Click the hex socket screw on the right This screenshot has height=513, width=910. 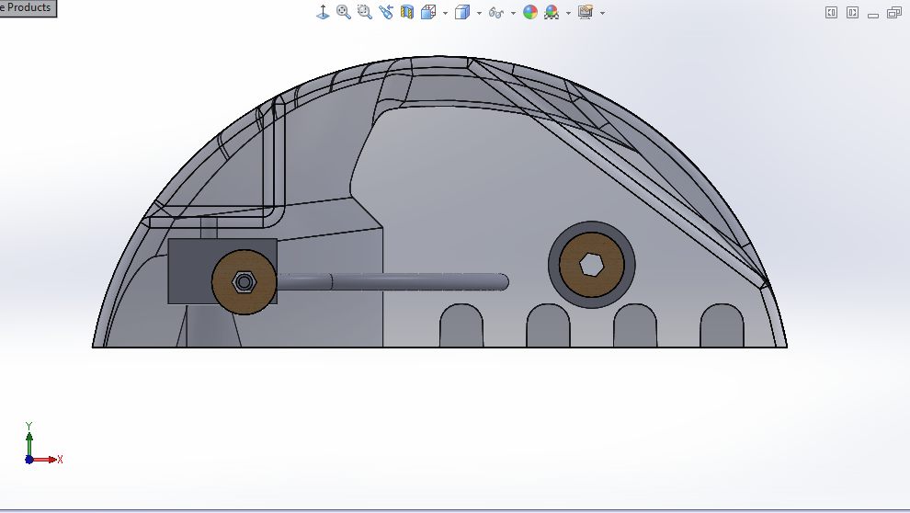click(x=591, y=265)
